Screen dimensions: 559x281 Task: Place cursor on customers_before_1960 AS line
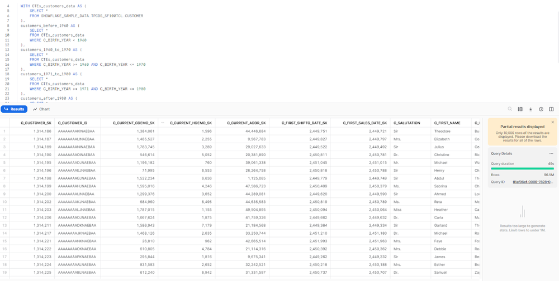pos(51,26)
